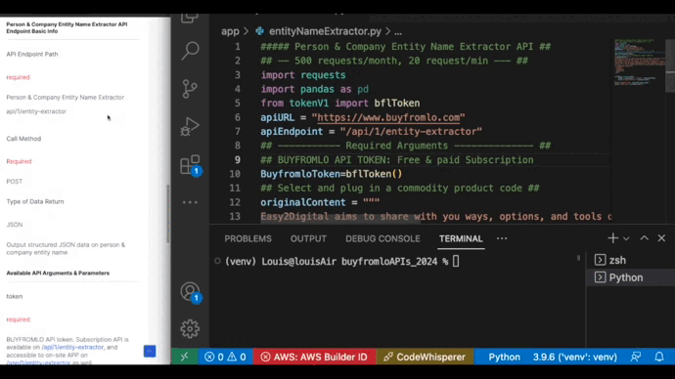
Task: Select the TERMINAL tab
Action: [461, 239]
